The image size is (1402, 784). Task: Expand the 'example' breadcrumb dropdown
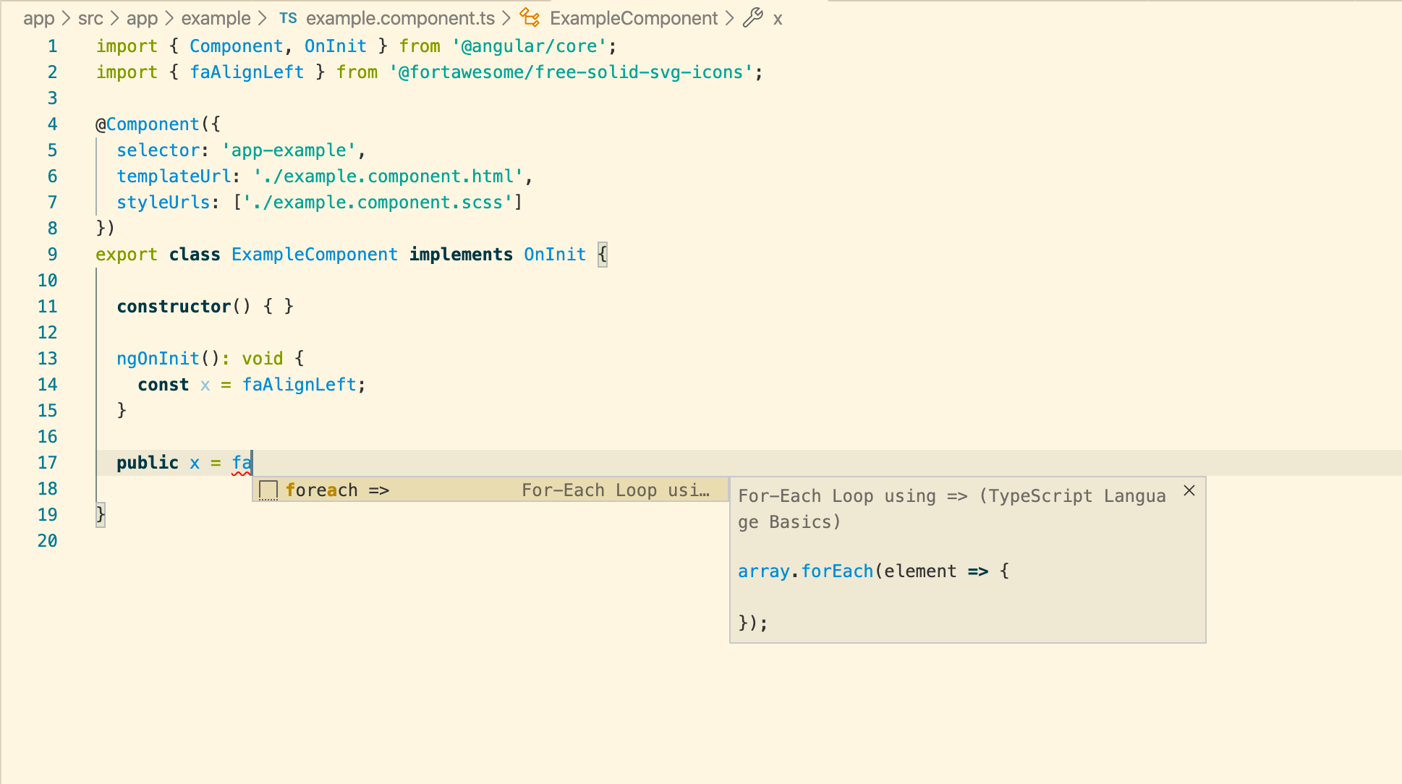click(216, 18)
